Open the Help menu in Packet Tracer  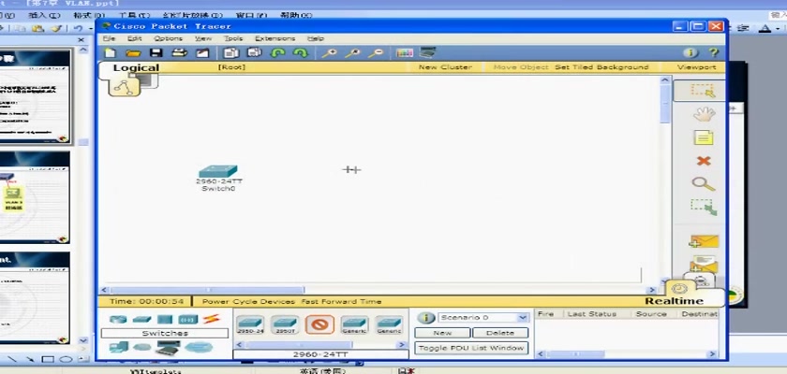pyautogui.click(x=315, y=38)
